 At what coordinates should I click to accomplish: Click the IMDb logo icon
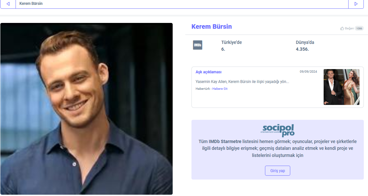click(198, 45)
